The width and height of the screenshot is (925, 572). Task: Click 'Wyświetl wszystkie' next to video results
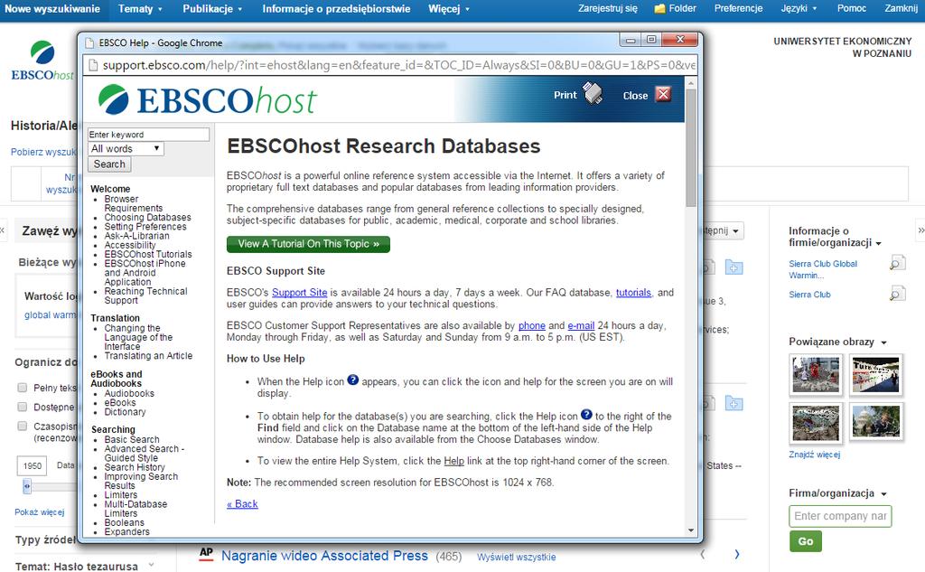coord(516,557)
